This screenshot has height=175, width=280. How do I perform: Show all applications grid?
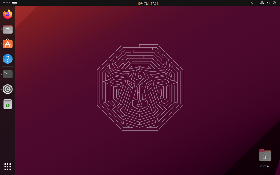(x=8, y=167)
